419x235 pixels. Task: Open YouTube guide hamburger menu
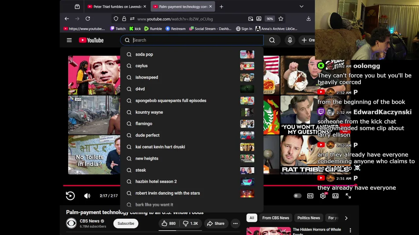coord(69,40)
